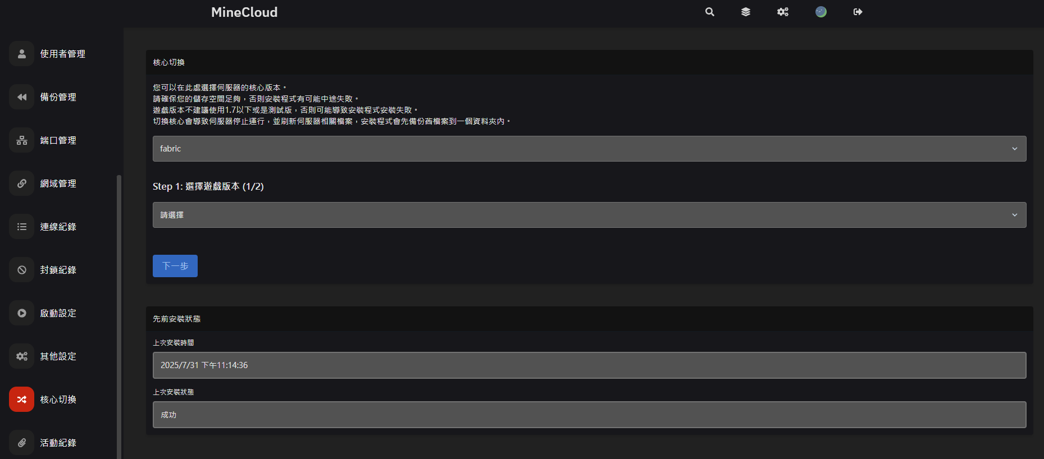Click the 備份管理 rewind icon
The width and height of the screenshot is (1044, 459).
coord(22,97)
